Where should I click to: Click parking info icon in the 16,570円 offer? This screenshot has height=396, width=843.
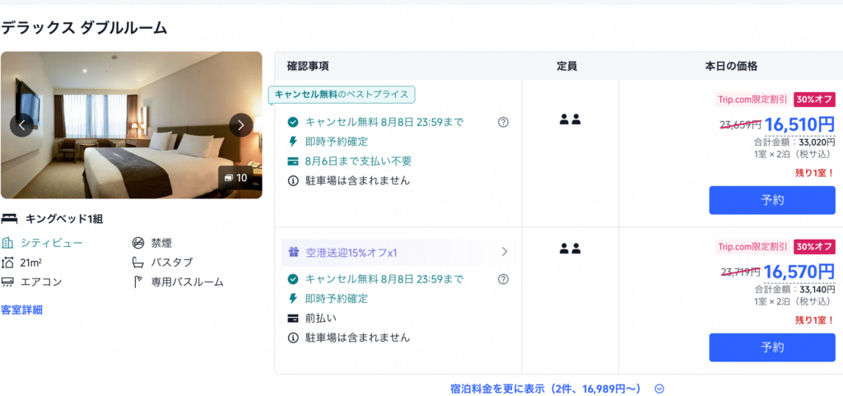[293, 338]
